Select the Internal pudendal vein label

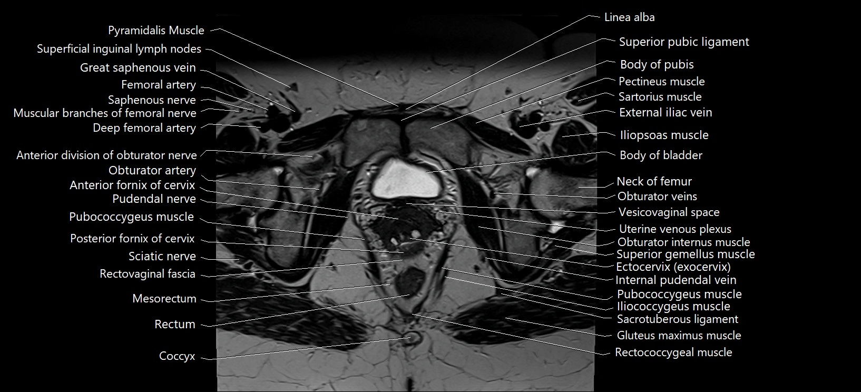point(676,280)
